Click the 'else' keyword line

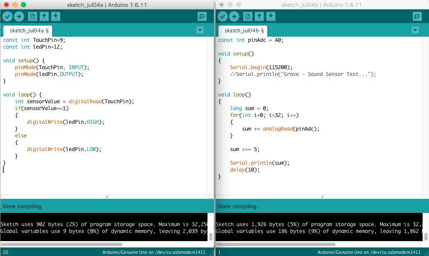coord(21,136)
